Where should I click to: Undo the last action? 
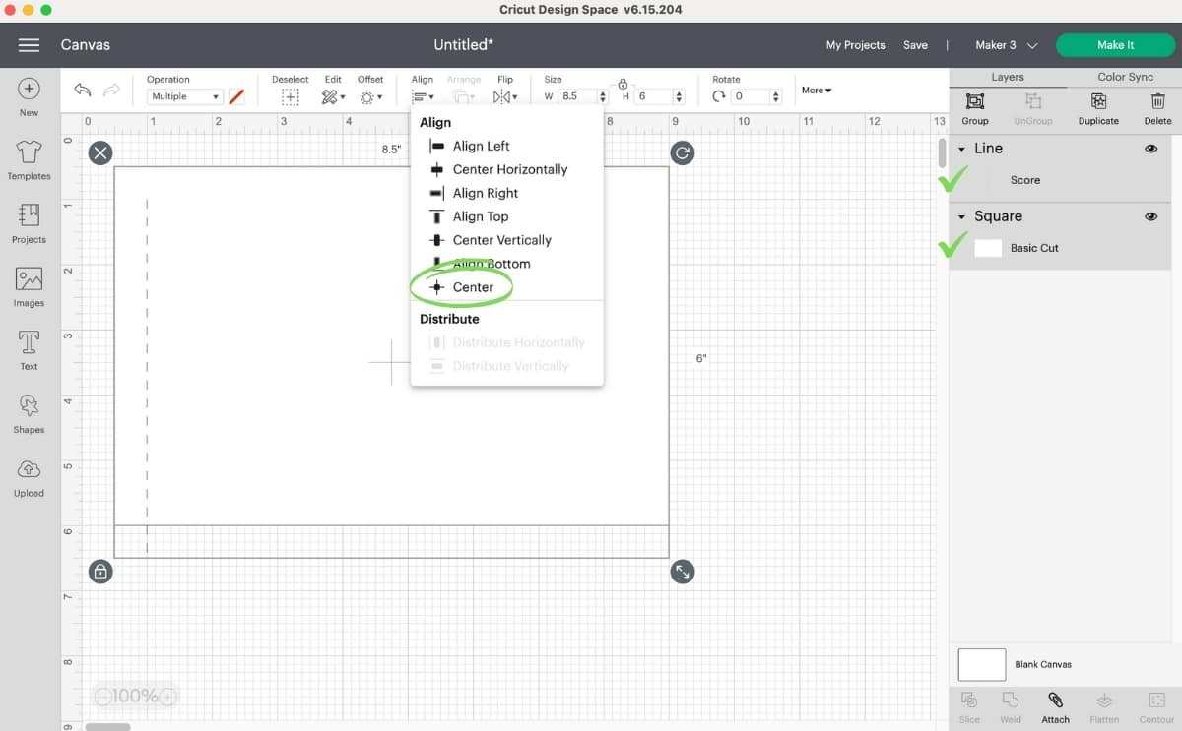point(83,91)
